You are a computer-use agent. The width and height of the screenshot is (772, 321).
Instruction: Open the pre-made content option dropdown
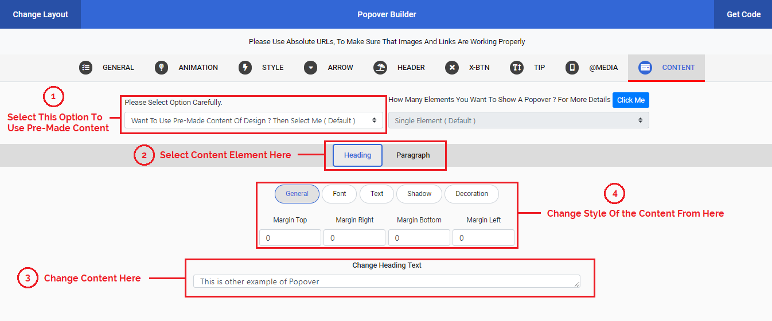[253, 120]
